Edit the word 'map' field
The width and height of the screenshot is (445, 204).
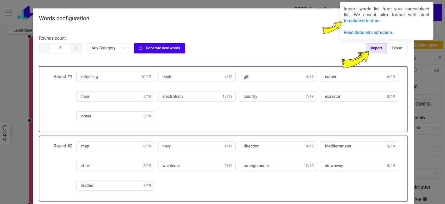pos(115,146)
